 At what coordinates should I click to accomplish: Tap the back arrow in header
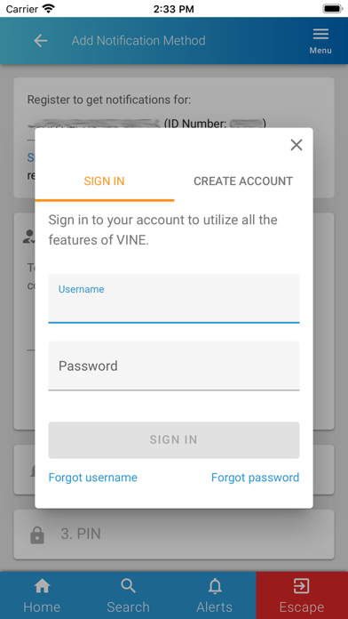coord(41,41)
